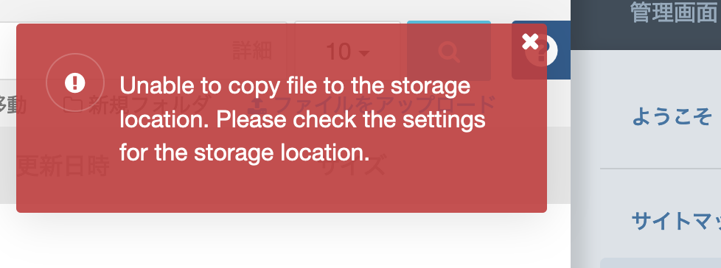
Task: Click the circular ring around the exclamation icon
Action: [75, 82]
